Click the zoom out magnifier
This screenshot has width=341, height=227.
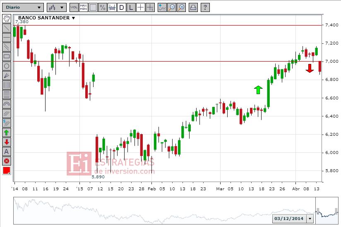(x=172, y=7)
